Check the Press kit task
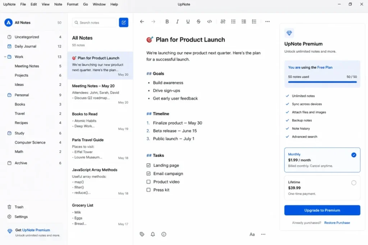Viewport: 368px width, 245px height. (148, 190)
